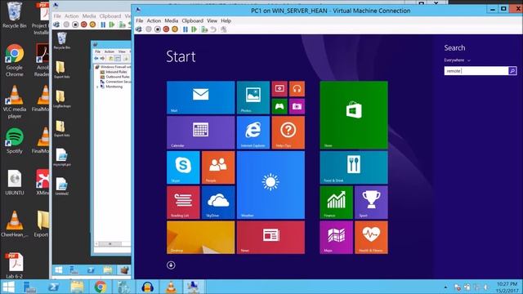The height and width of the screenshot is (294, 523).
Task: Click the Turn Off button in PC1 toolbar
Action: [157, 29]
